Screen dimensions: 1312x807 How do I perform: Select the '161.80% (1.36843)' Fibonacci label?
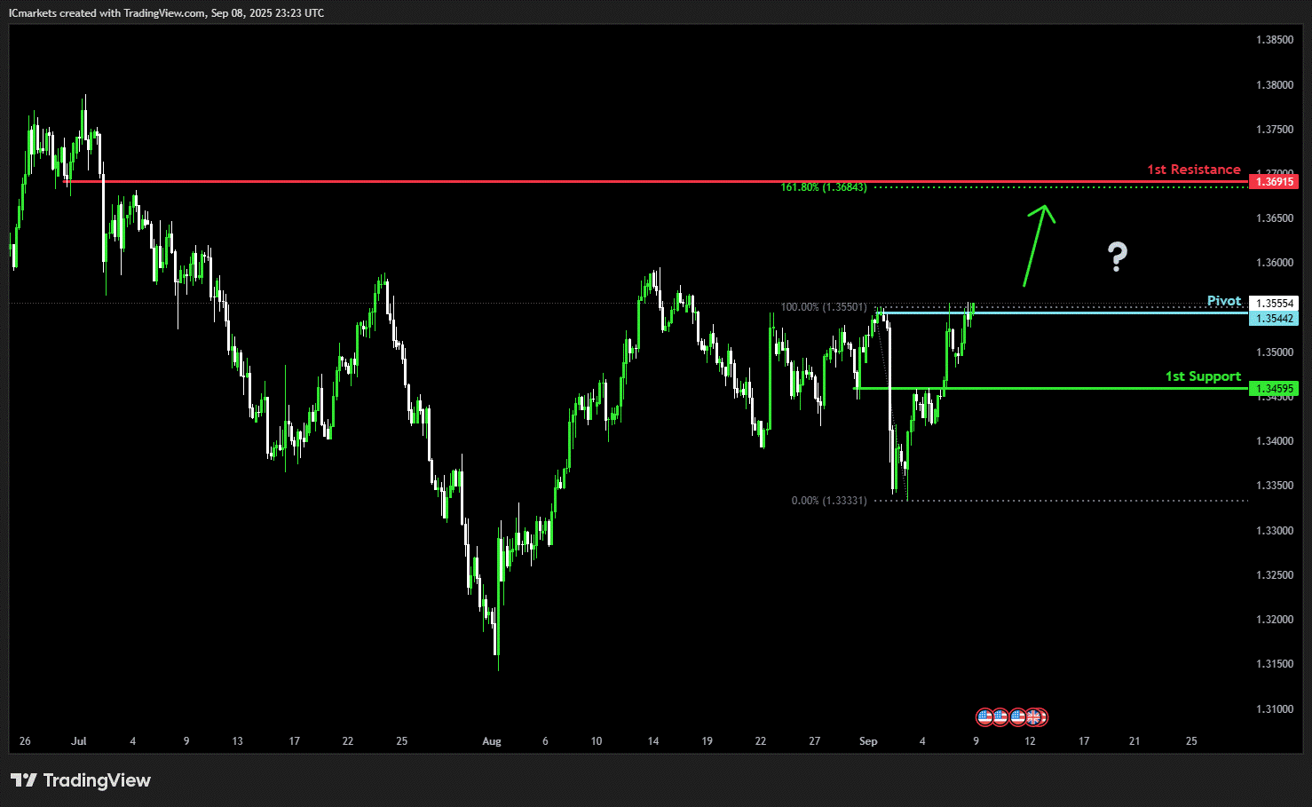(x=824, y=187)
